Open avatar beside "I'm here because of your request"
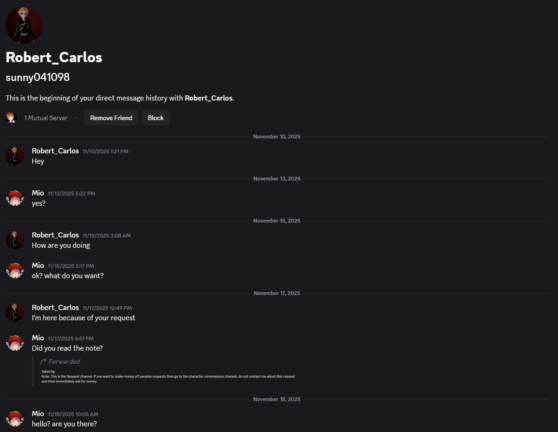This screenshot has width=558, height=432. pos(15,313)
